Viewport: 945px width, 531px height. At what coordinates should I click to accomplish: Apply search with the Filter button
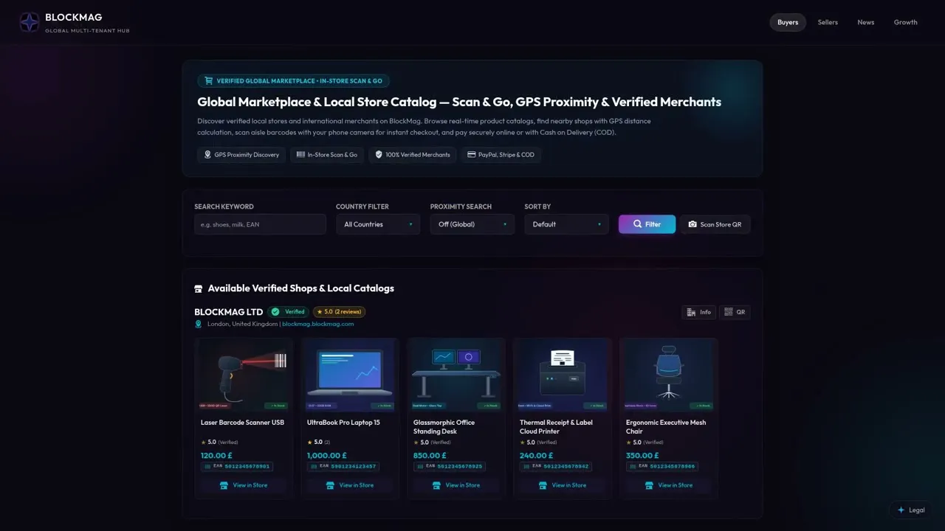(x=647, y=224)
